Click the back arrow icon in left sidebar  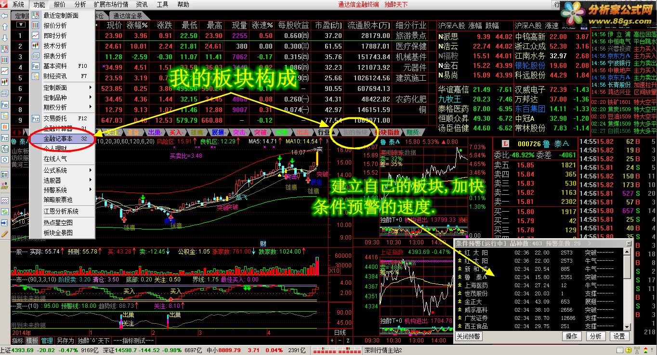(4, 16)
